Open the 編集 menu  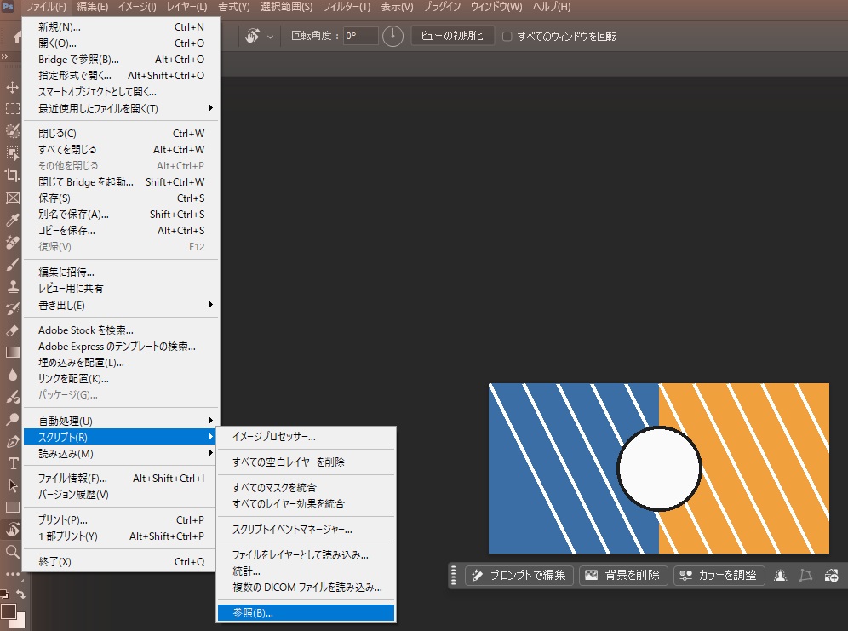92,7
